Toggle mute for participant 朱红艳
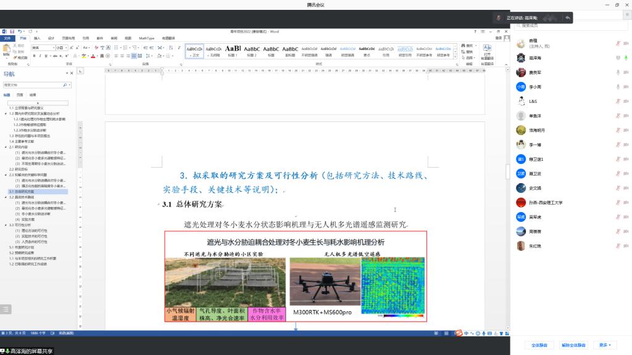The width and height of the screenshot is (632, 355). [618, 246]
